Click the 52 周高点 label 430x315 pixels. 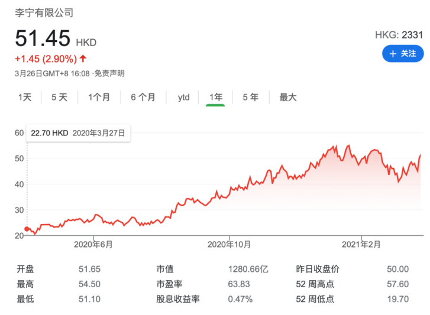coord(315,284)
